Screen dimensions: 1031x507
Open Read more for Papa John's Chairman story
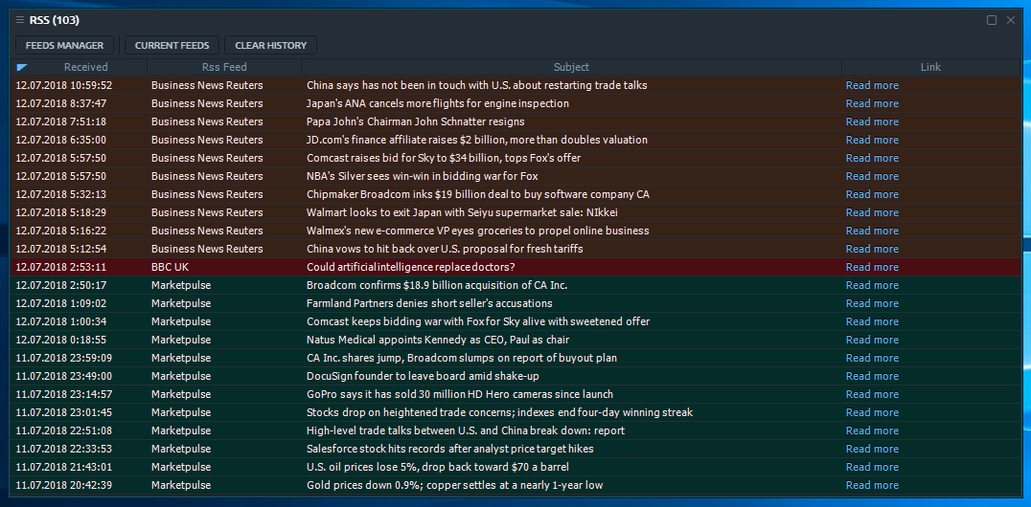872,121
